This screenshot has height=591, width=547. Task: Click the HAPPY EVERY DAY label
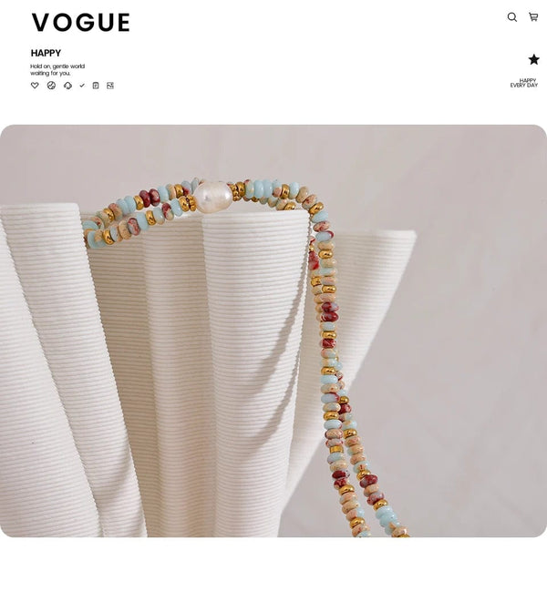524,83
